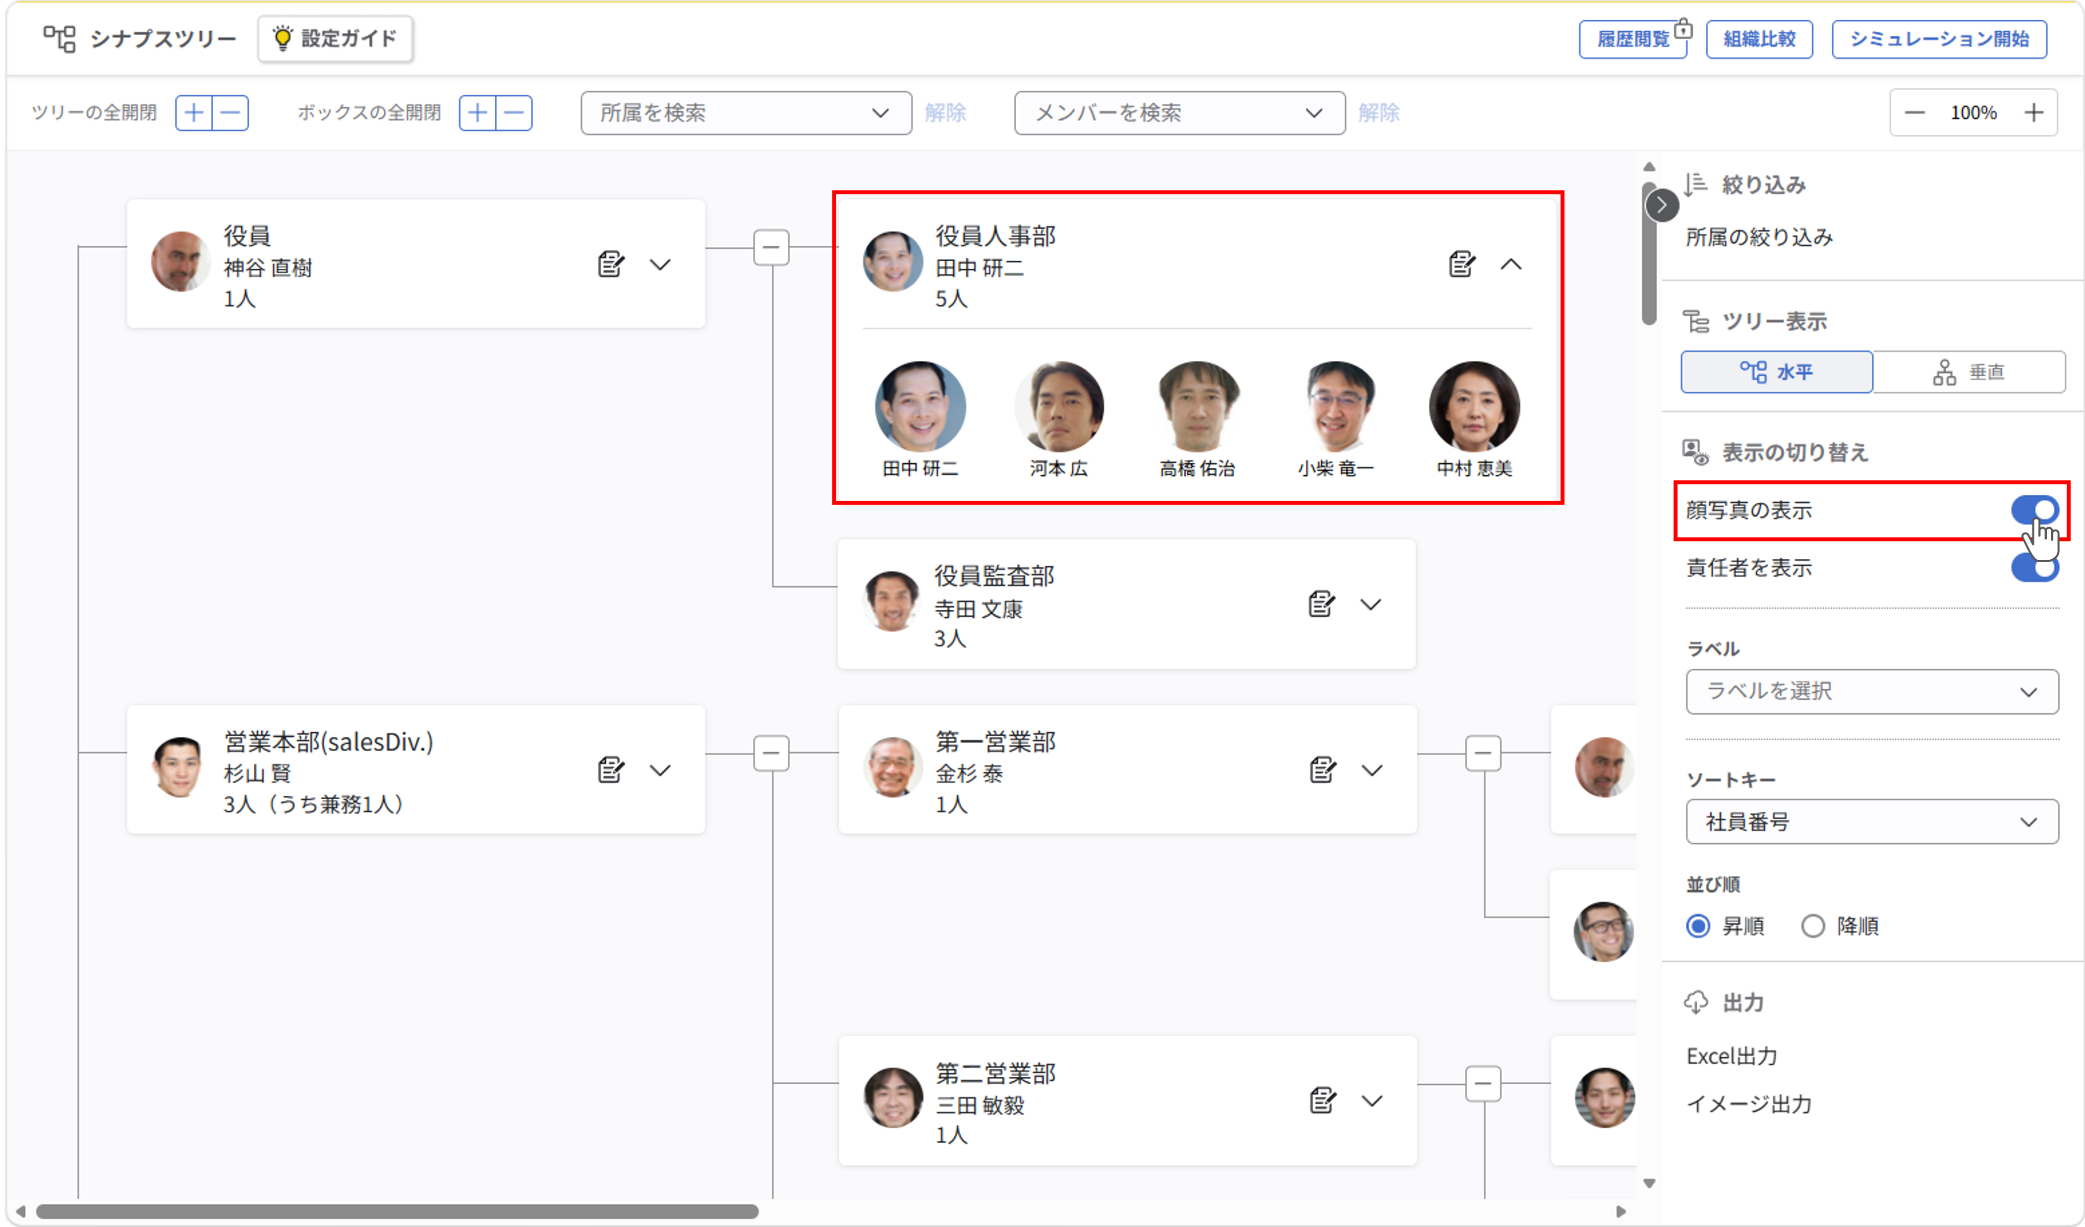Open the 所属を検索 dropdown

click(x=746, y=114)
